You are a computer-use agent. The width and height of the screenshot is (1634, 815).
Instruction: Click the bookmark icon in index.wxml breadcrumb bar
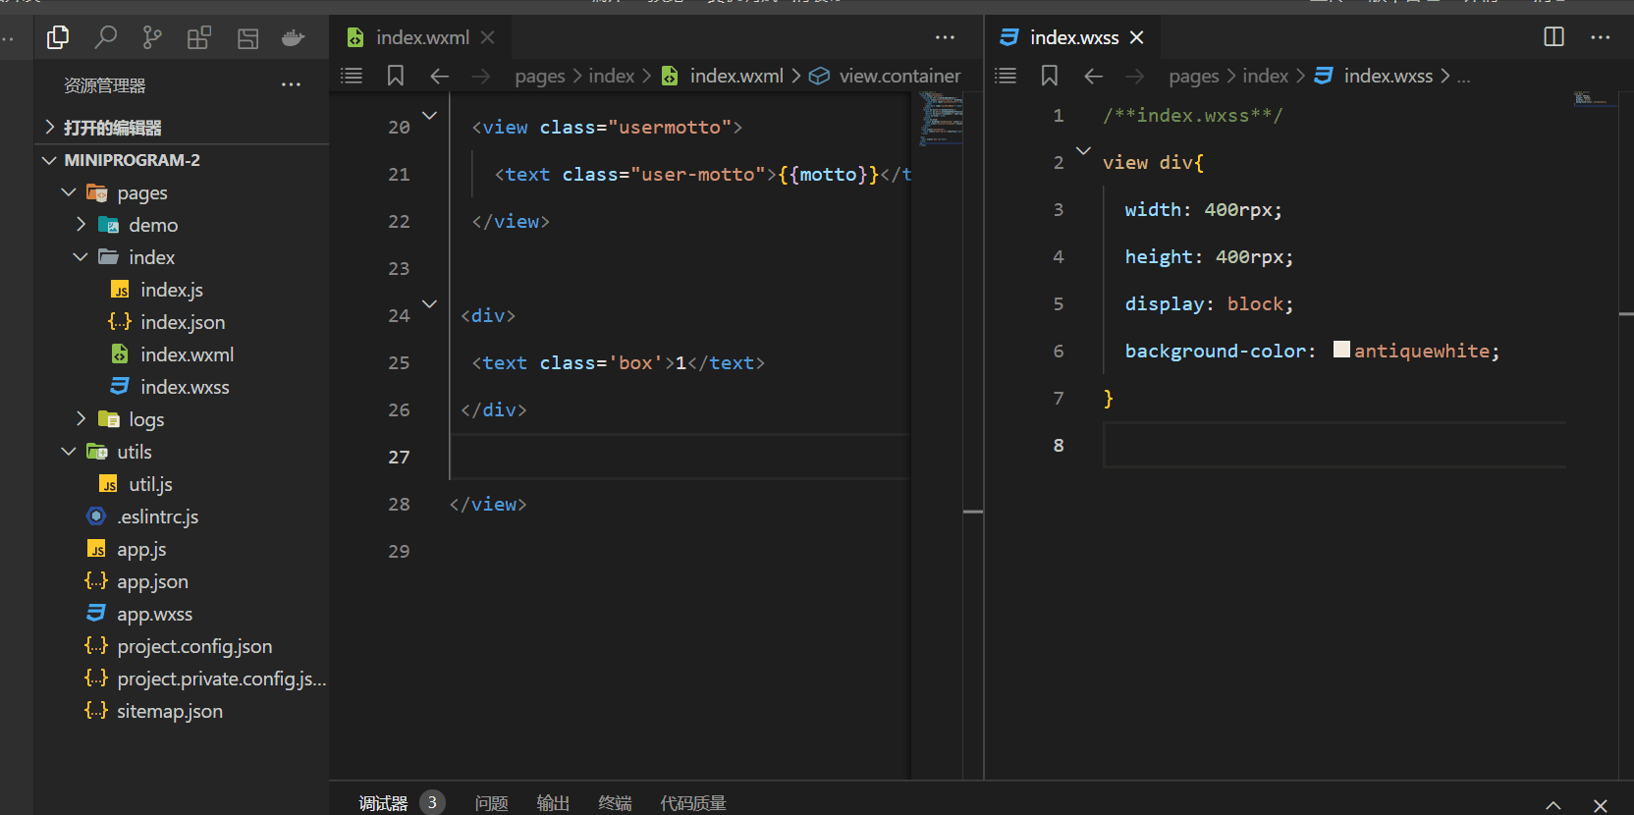[396, 76]
